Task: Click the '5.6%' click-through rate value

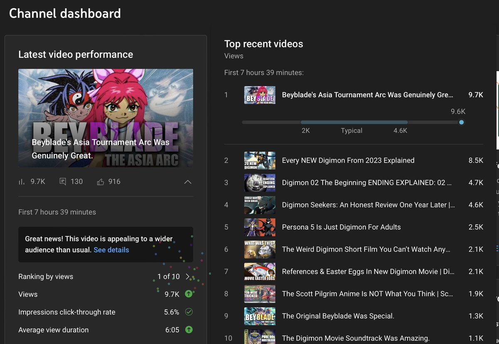Action: [172, 312]
